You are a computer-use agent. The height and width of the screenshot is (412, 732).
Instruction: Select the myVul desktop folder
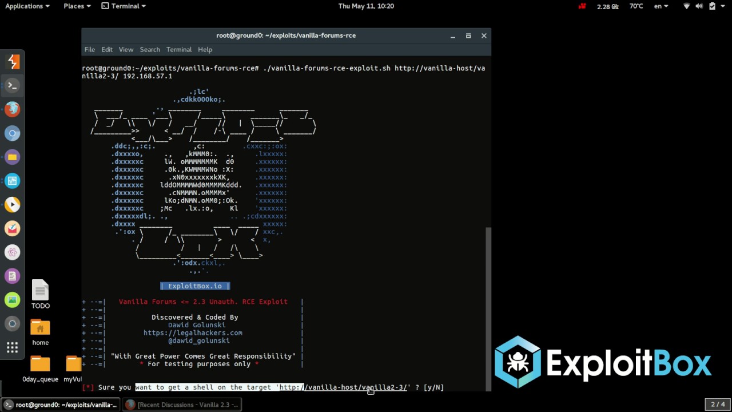coord(73,369)
